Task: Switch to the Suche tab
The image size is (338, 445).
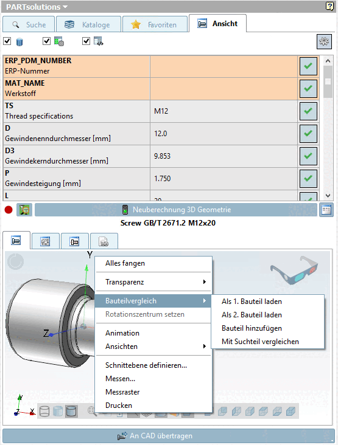Action: click(29, 24)
